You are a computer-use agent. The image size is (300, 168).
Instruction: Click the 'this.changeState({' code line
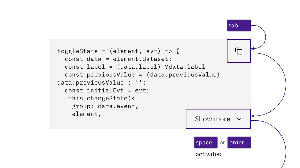101,98
